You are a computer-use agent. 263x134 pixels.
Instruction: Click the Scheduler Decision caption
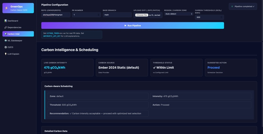(215, 73)
